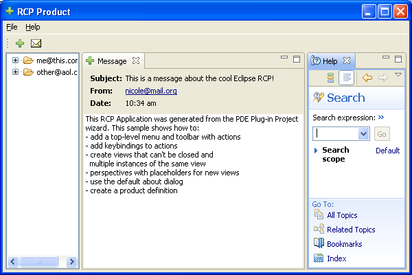This screenshot has width=412, height=275.
Task: Open the Help view menu triangle
Action: (x=398, y=75)
